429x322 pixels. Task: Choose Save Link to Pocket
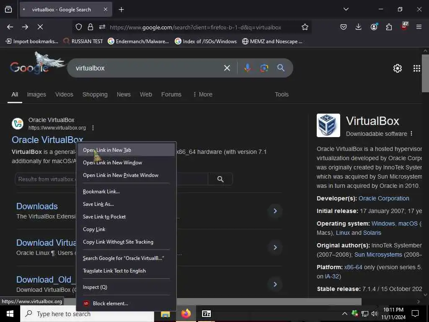coord(126,217)
